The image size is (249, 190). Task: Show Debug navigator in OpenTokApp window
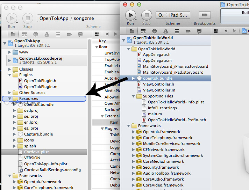coord(58,34)
